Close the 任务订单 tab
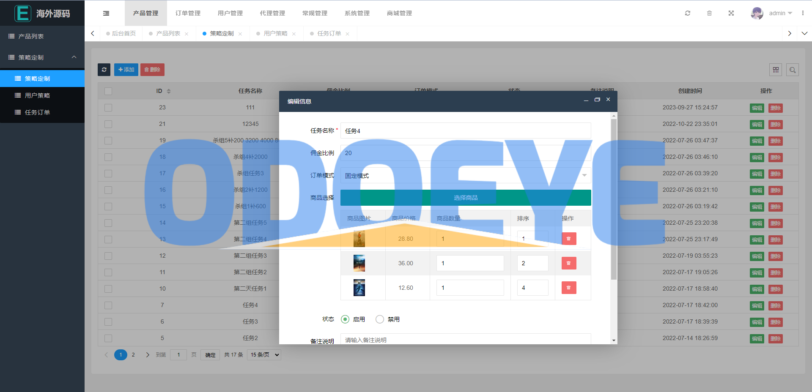This screenshot has height=392, width=812. coord(348,34)
